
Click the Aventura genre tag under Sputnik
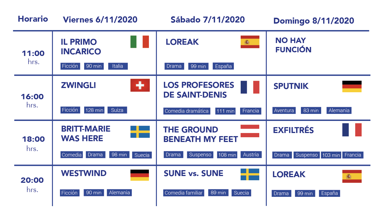tap(284, 111)
